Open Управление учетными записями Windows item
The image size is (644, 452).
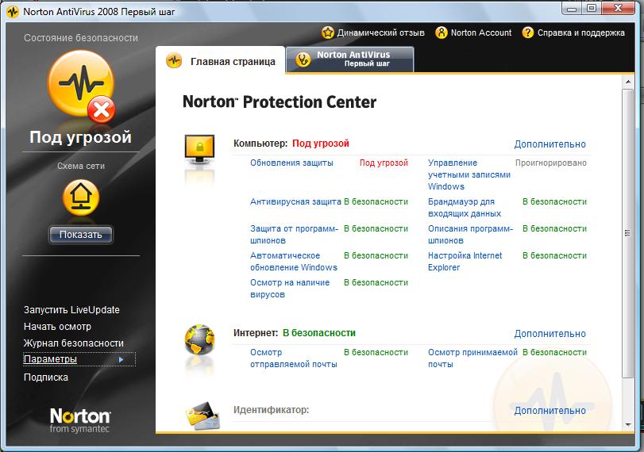point(469,174)
